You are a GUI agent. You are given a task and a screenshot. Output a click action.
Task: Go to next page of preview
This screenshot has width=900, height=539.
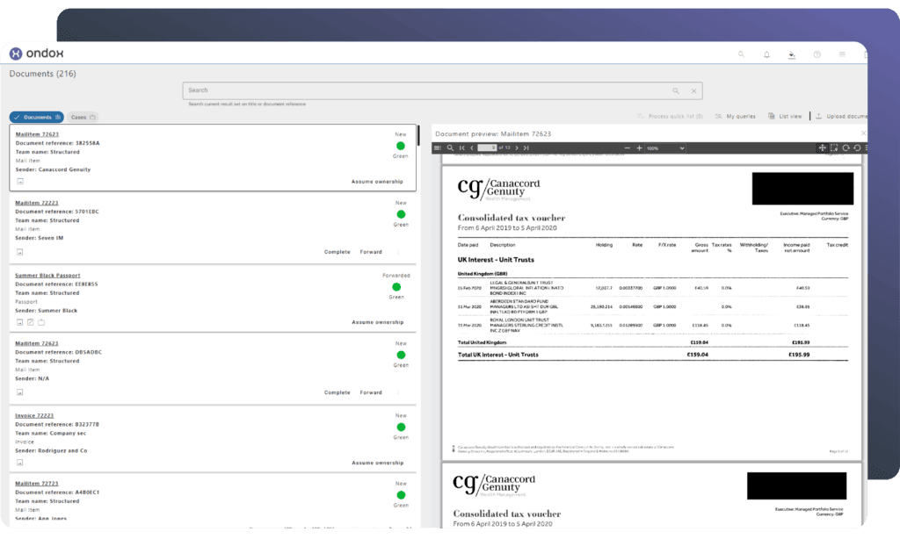pyautogui.click(x=517, y=148)
